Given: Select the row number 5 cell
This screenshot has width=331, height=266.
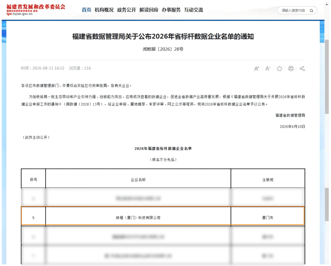Looking at the screenshot, I should click(x=33, y=218).
